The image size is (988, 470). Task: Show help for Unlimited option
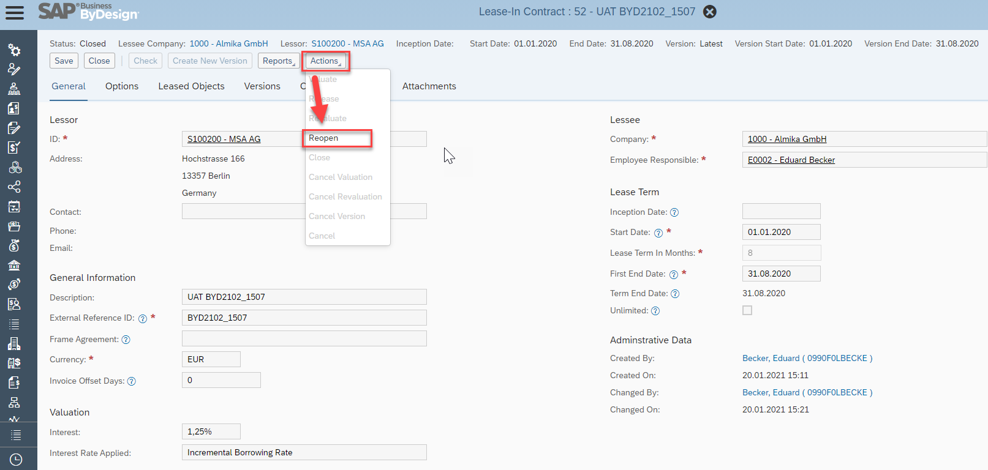pyautogui.click(x=655, y=311)
